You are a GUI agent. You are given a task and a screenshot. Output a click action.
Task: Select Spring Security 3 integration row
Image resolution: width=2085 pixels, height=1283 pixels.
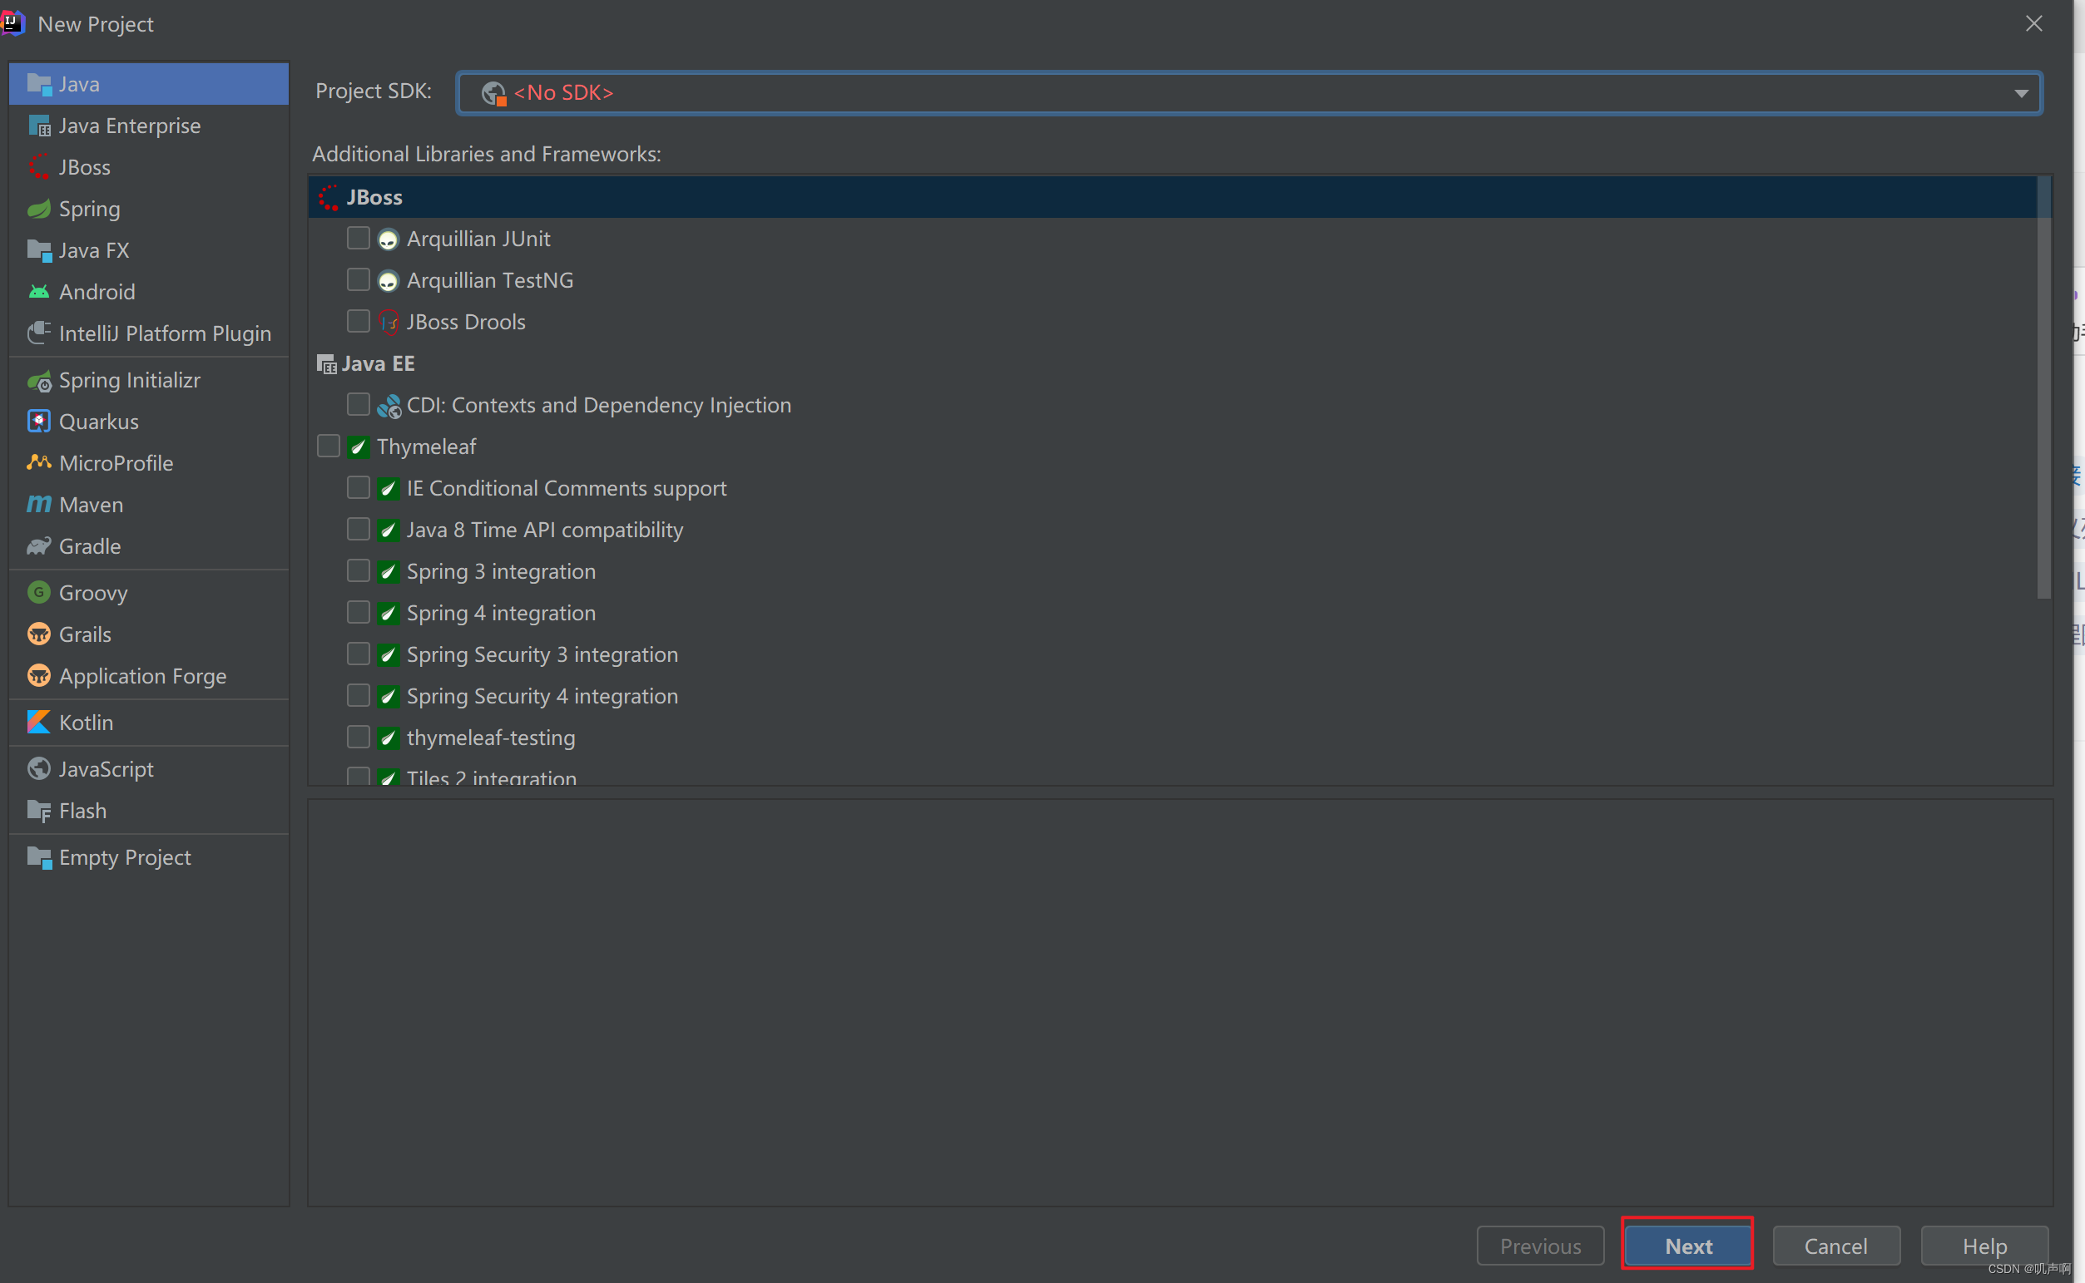tap(1172, 654)
